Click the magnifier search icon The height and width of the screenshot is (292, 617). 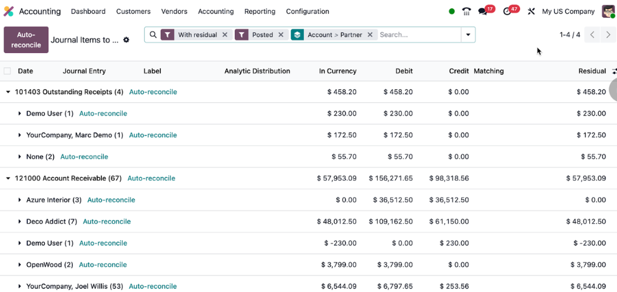(154, 35)
